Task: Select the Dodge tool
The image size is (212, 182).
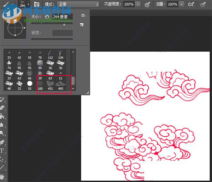Action: 2,133
